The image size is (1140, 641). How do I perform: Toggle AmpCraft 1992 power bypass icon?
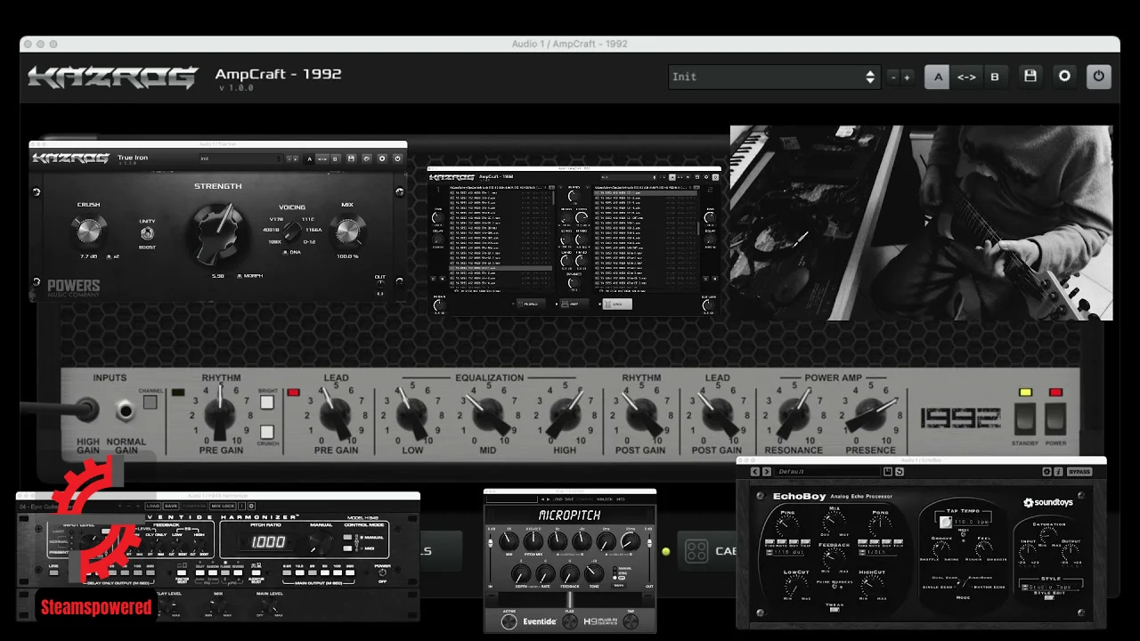pos(1099,77)
